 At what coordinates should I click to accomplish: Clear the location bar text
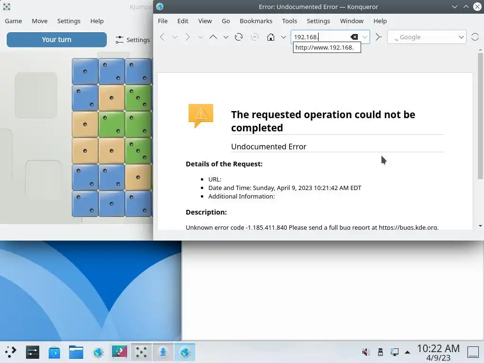354,37
